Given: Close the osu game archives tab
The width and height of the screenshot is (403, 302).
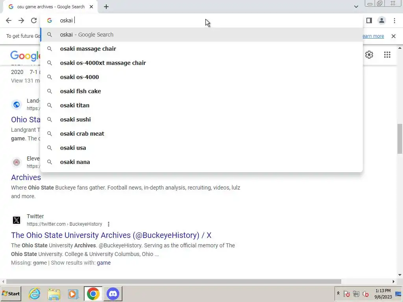Looking at the screenshot, I should tap(91, 7).
